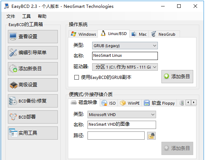Open BCD备份/修复 backup and repair
Image resolution: width=205 pixels, height=160 pixels.
pos(33,101)
